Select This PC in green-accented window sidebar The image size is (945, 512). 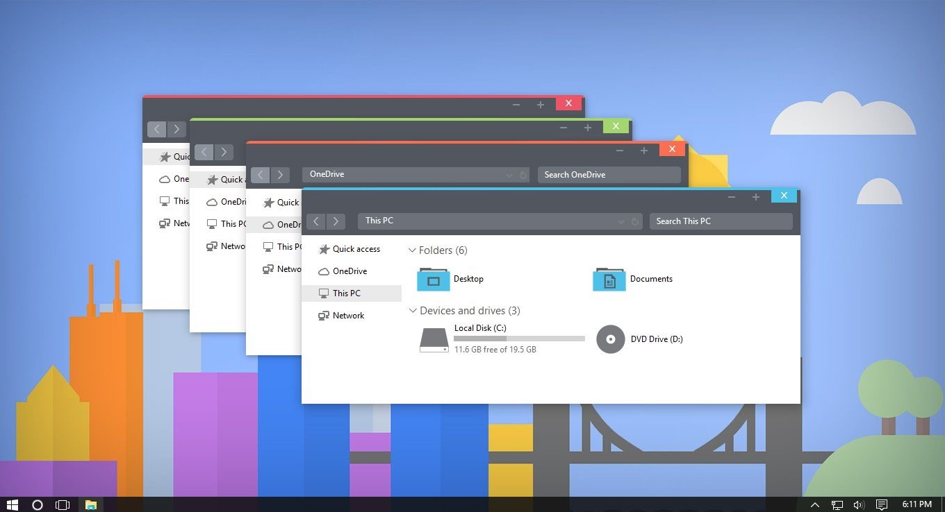tap(218, 224)
